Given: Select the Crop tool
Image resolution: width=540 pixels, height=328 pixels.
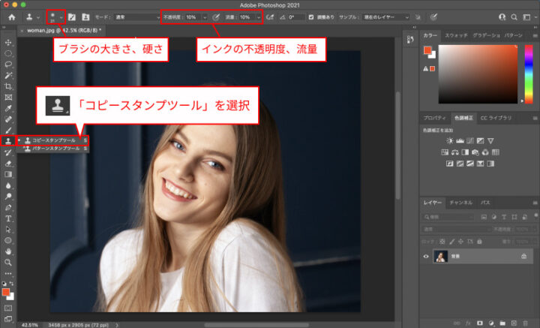Looking at the screenshot, I should (x=8, y=86).
